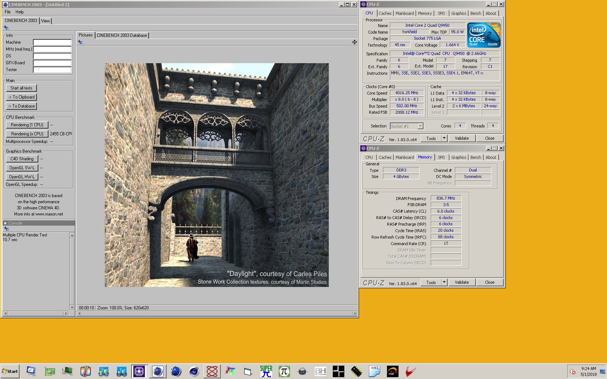Click the To Clipboard button
The height and width of the screenshot is (379, 607).
point(21,97)
